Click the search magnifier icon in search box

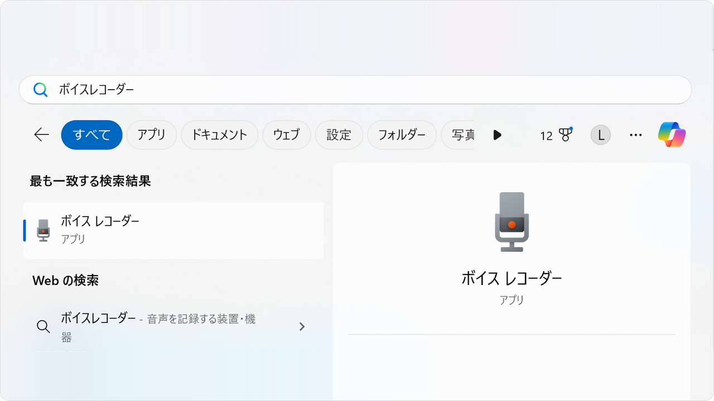point(40,90)
